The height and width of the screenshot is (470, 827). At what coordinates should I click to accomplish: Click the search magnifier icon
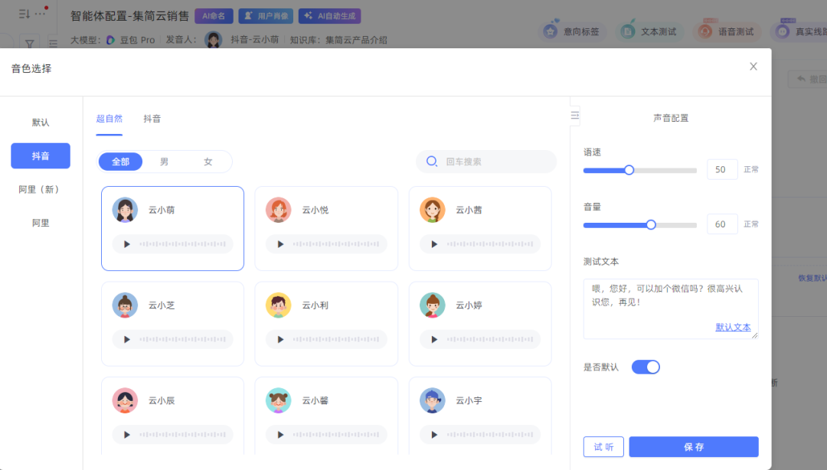coord(432,162)
